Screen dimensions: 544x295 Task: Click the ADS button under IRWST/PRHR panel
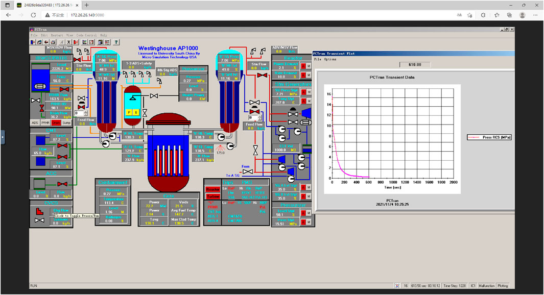(x=35, y=122)
